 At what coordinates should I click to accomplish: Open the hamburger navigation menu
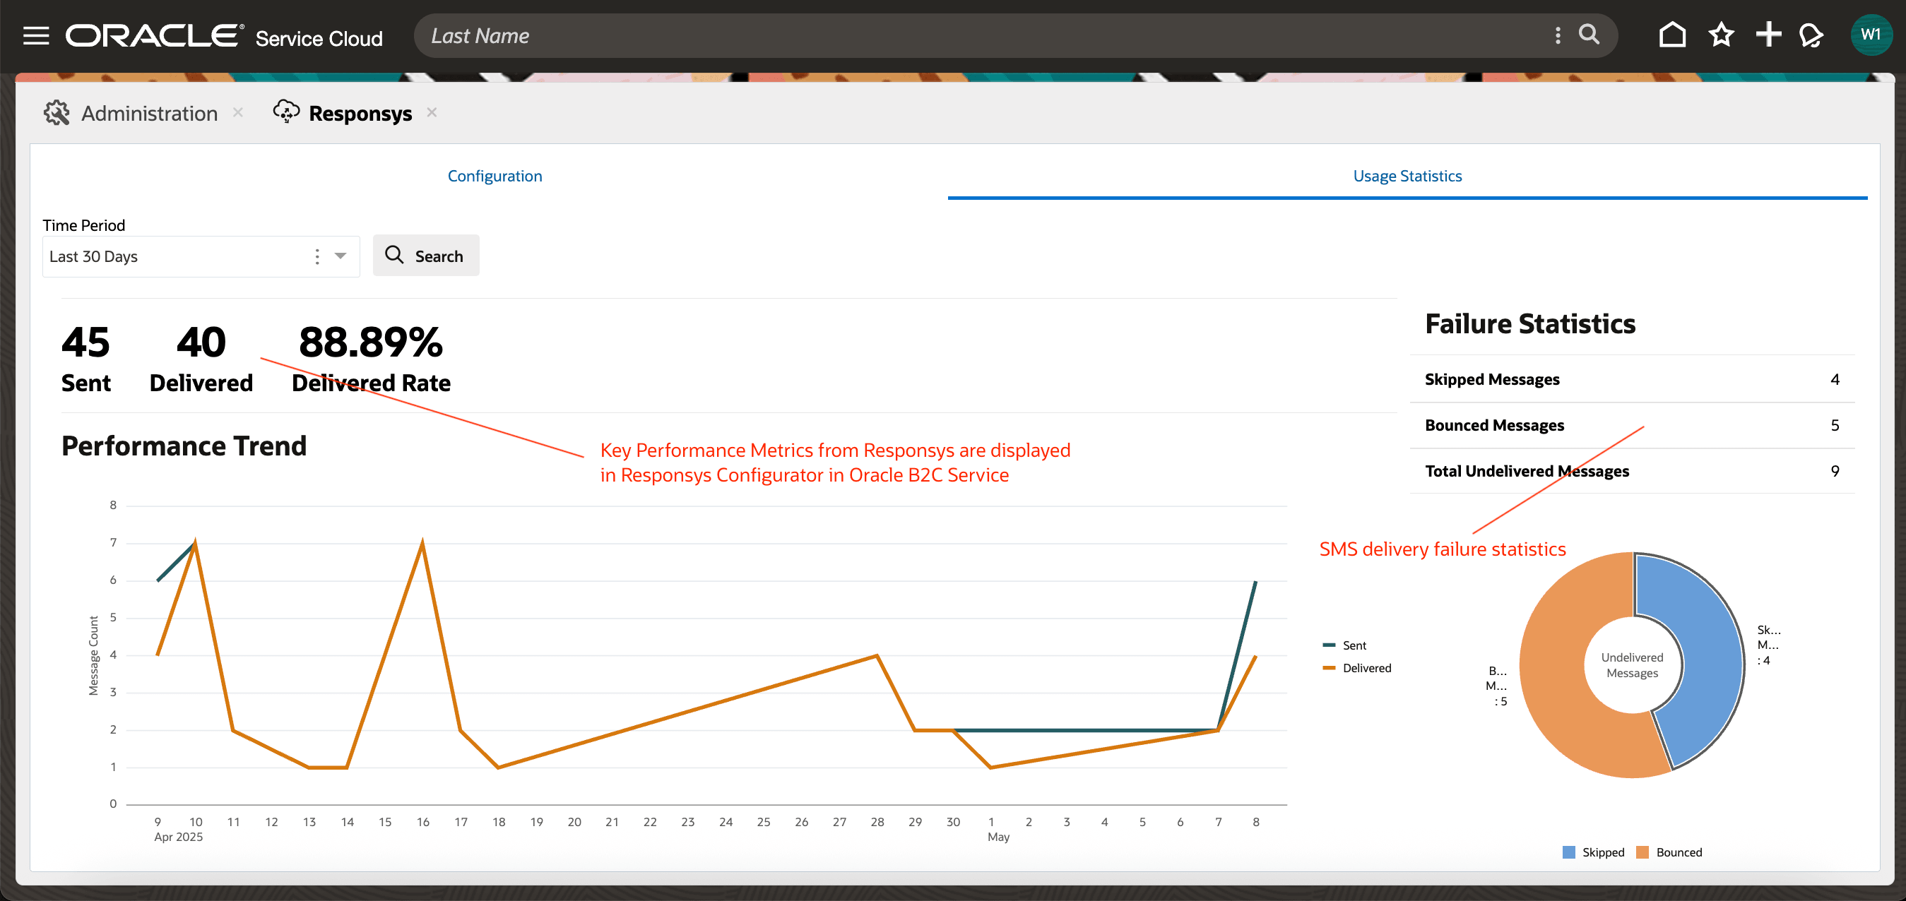pyautogui.click(x=35, y=35)
